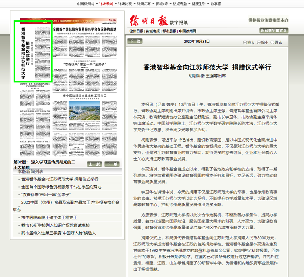Switch to 彭城晚报 newspaper
Image resolution: width=304 pixels, height=277 pixels.
[153, 31]
